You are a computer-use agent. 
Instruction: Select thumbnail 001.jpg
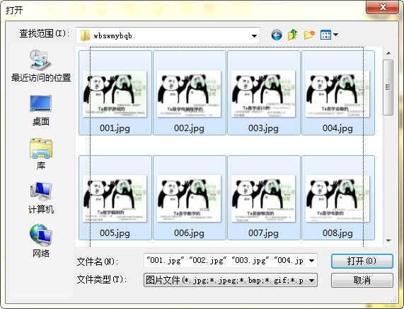115,93
